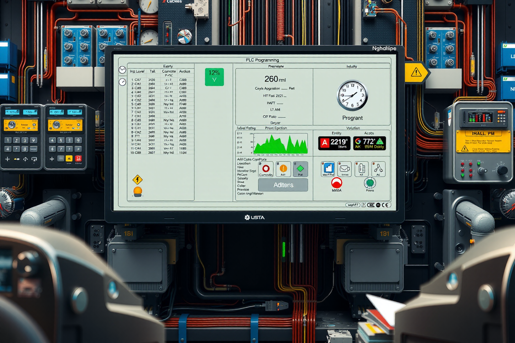Click the yellow lightning warning diamond icon
Viewport: 515px width, 343px height.
tap(137, 180)
